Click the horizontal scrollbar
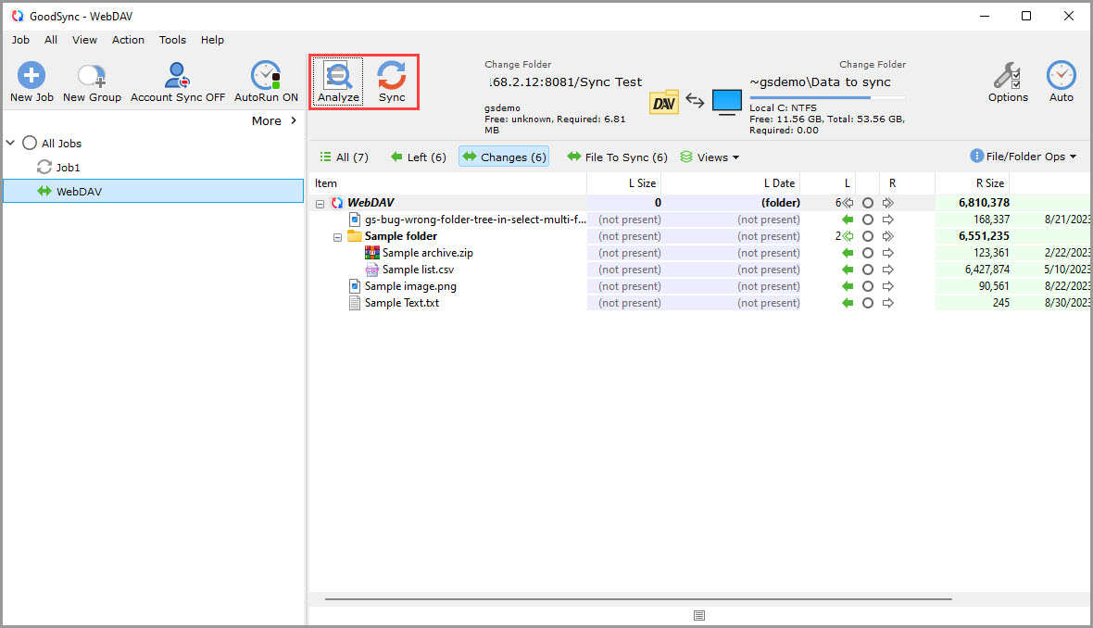Screen dimensions: 1093x628 tap(638, 598)
